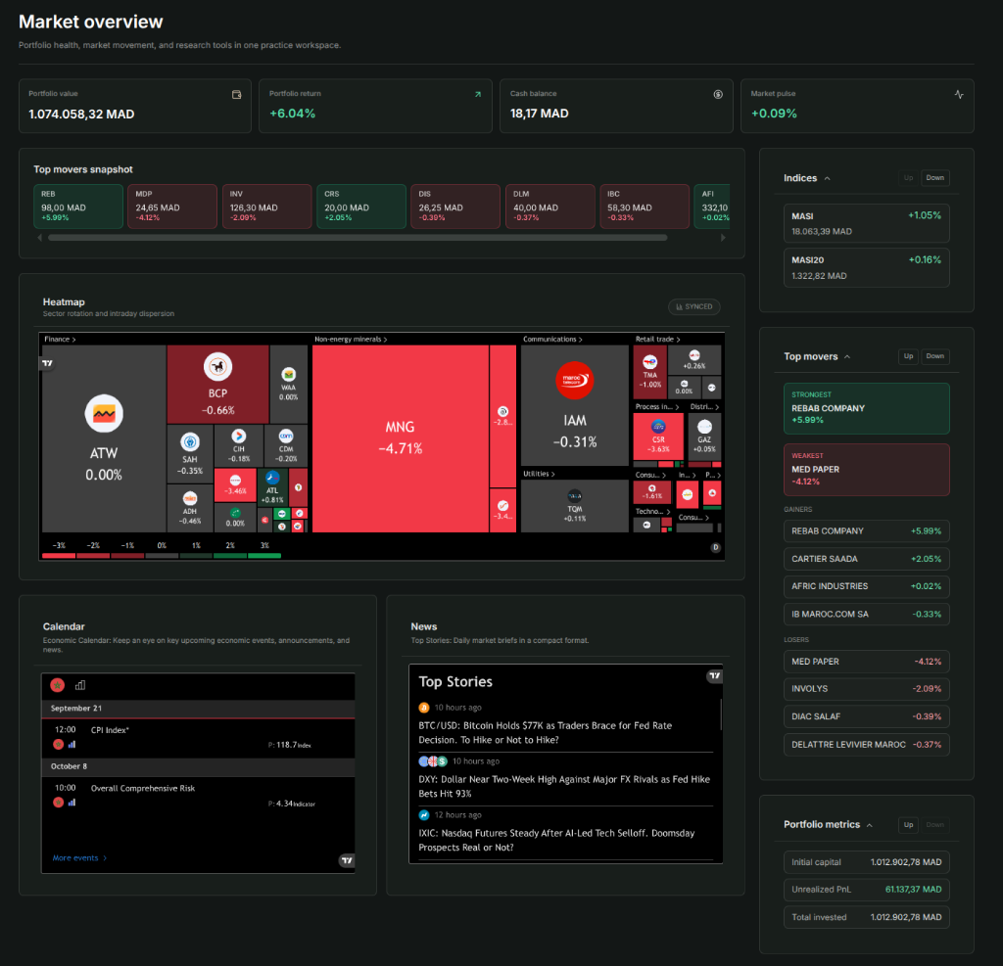Click the 3% legend color swatch

(x=264, y=556)
